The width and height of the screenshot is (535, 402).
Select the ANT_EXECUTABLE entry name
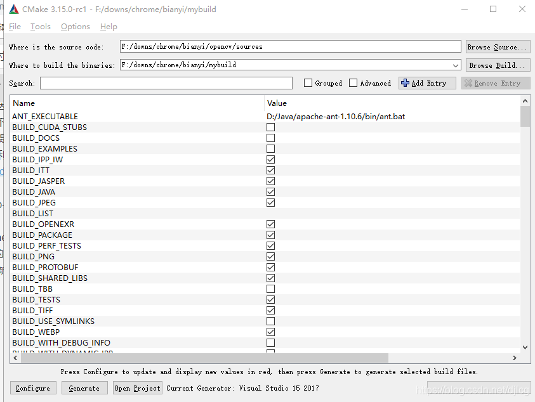[45, 116]
